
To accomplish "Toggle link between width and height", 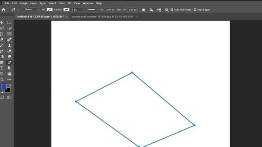I will 119,10.
